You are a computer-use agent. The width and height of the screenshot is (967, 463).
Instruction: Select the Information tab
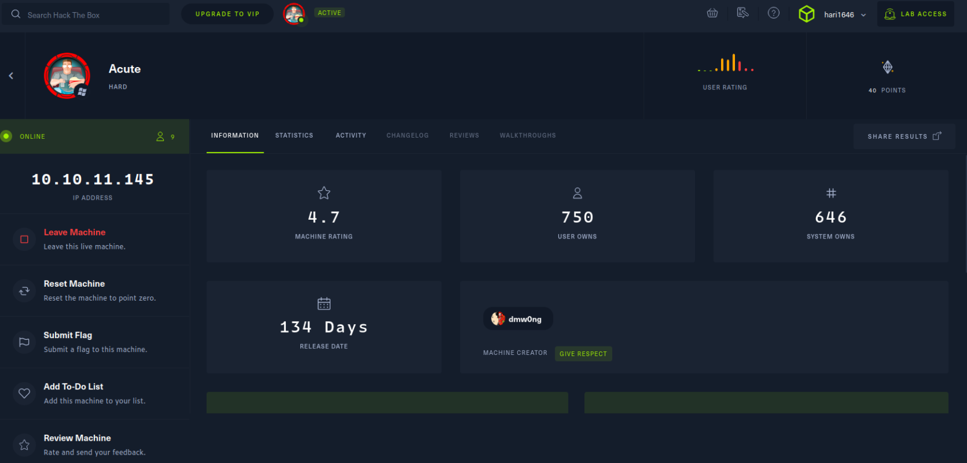point(234,136)
